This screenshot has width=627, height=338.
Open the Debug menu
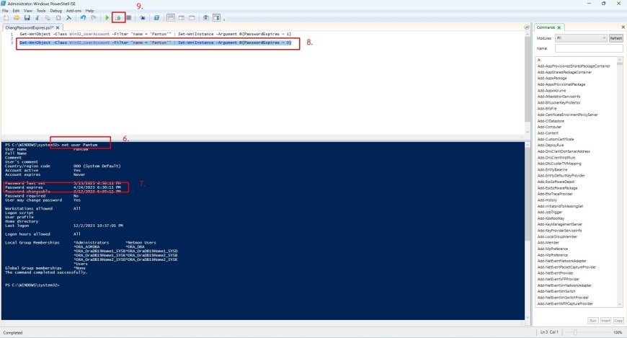[56, 11]
